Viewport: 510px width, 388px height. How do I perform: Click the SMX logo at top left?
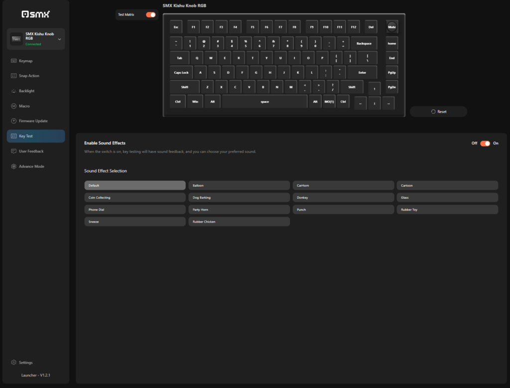(35, 14)
